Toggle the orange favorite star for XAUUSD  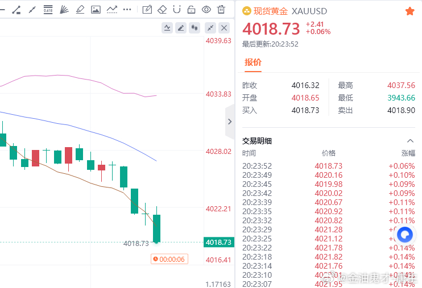pyautogui.click(x=409, y=11)
